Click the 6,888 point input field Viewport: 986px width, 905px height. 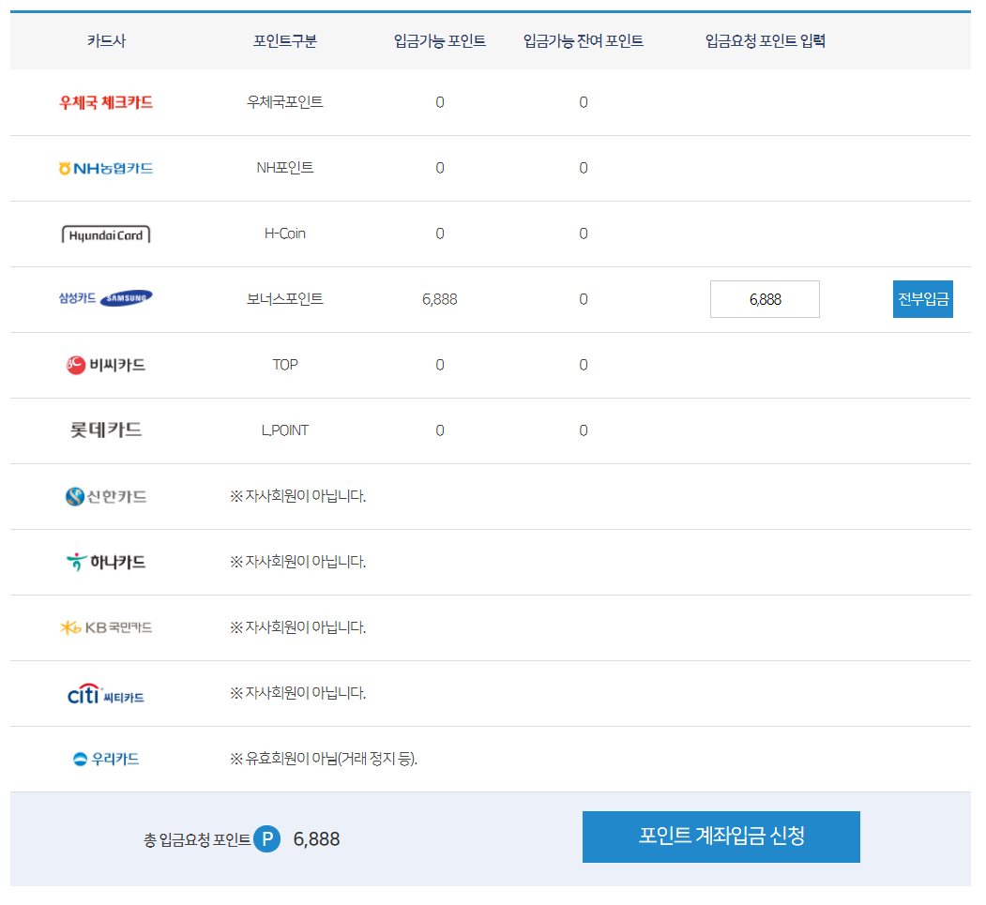764,298
